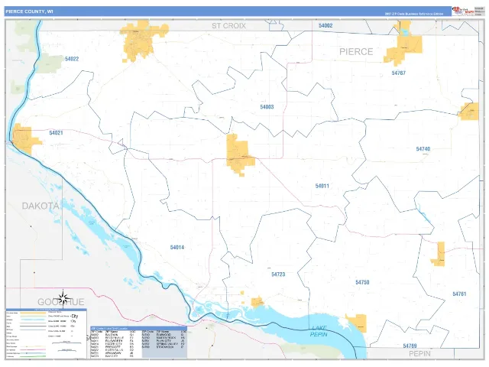The height and width of the screenshot is (367, 489).
Task: Click the publisher logo in the header
Action: (463, 11)
